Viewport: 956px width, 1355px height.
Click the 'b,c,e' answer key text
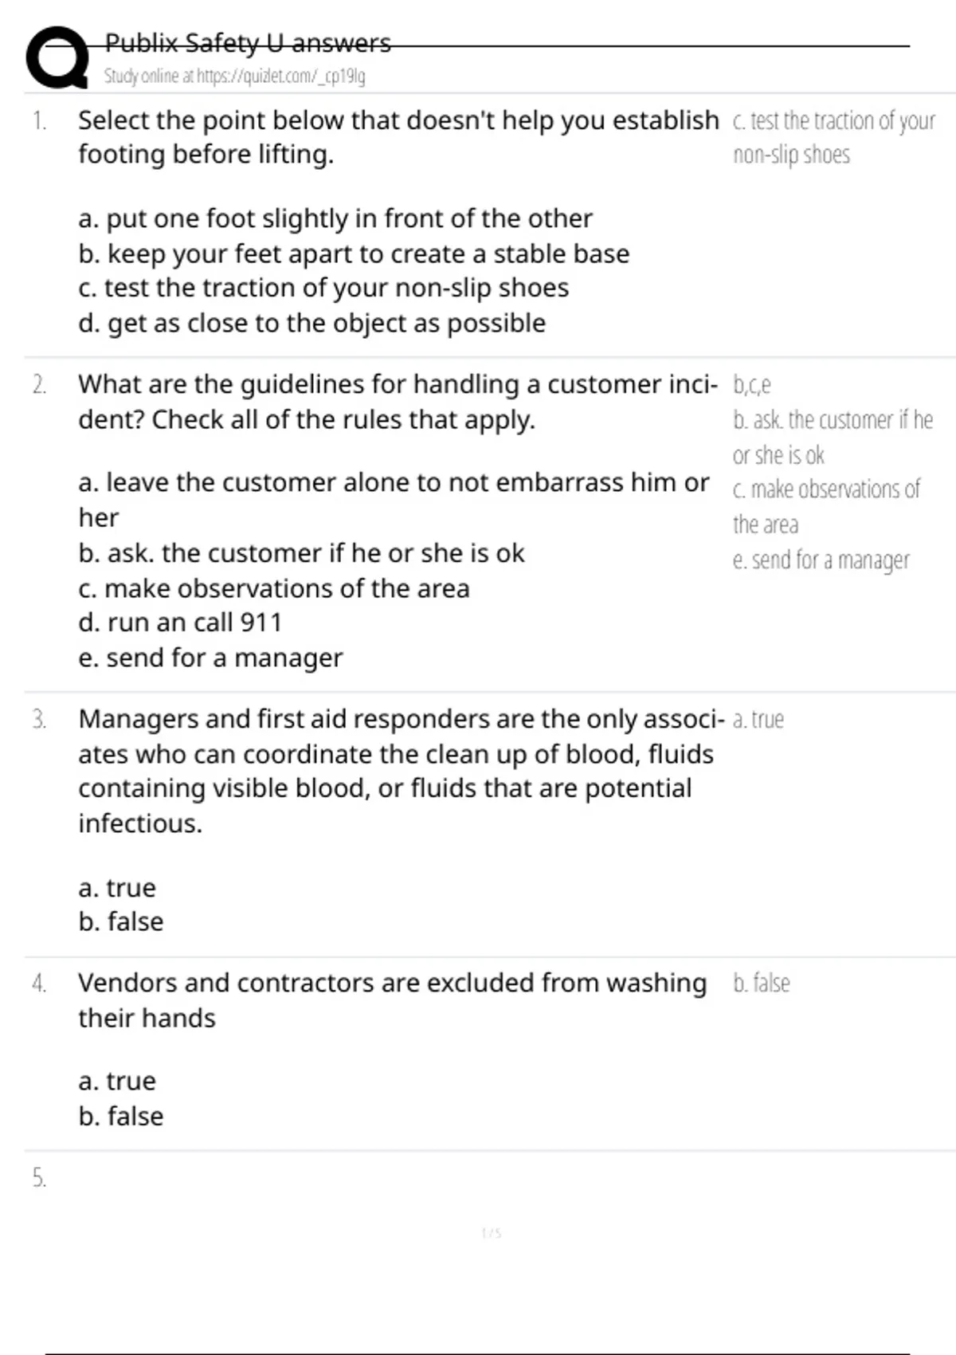click(x=751, y=385)
